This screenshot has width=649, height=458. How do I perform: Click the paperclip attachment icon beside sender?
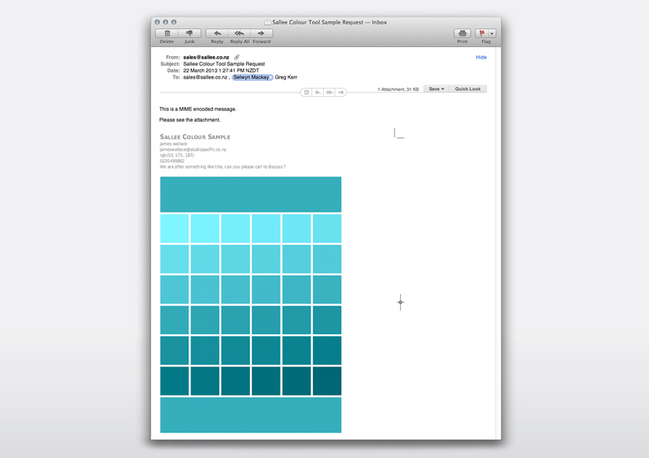237,57
